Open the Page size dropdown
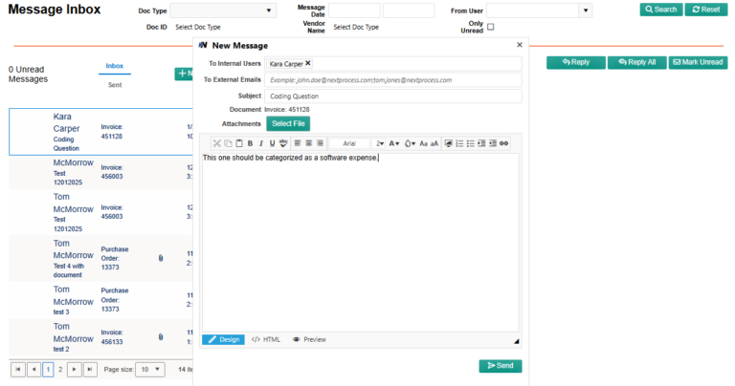 tap(148, 369)
